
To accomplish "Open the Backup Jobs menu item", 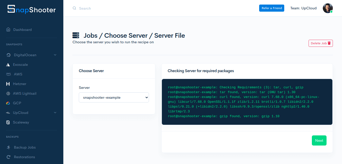I will coord(25,147).
